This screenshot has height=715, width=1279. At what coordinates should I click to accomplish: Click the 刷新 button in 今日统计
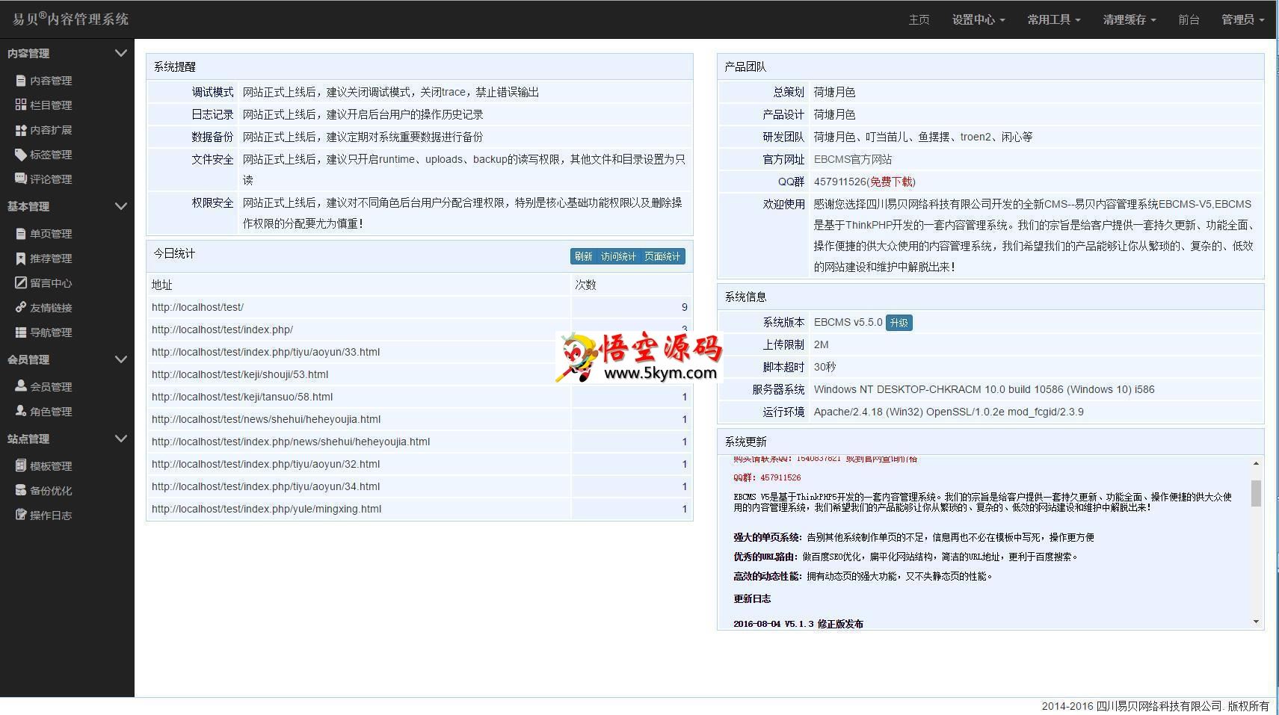click(x=583, y=256)
